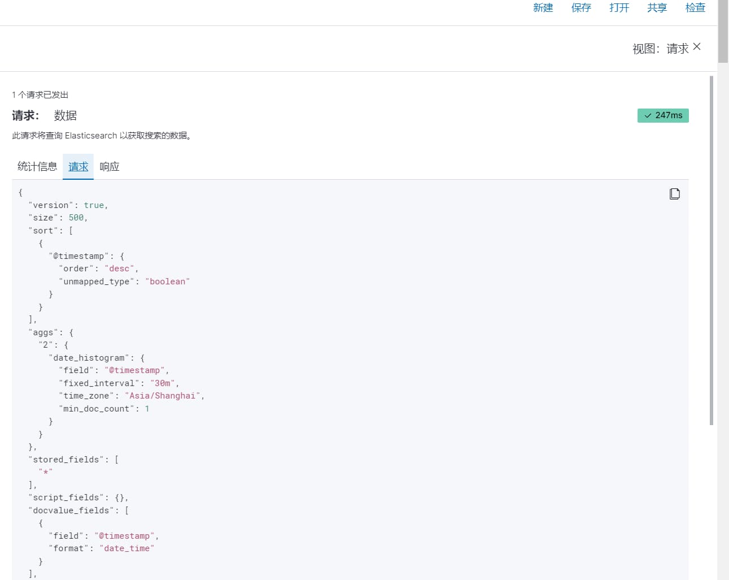
Task: Open the 视图: 请求 view selector
Action: [x=660, y=49]
